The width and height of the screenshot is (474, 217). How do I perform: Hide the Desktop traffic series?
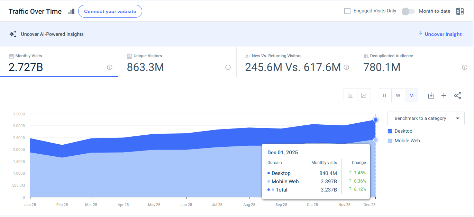[x=390, y=131]
